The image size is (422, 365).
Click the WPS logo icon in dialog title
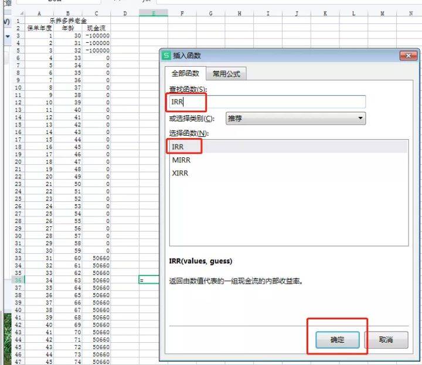[166, 56]
